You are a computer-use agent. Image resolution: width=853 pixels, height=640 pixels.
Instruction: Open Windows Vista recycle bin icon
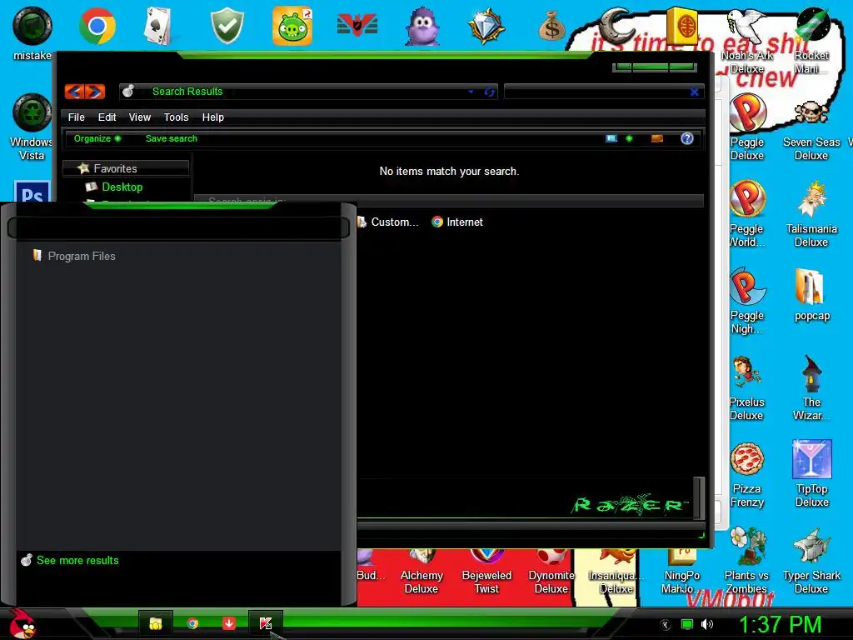pos(32,127)
